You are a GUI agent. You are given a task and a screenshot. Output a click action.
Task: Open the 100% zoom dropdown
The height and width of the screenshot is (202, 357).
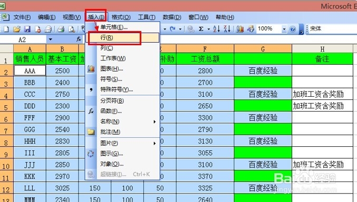[x=284, y=29]
